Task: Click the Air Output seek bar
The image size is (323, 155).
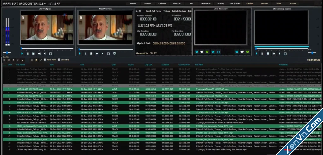Action: pos(47,48)
